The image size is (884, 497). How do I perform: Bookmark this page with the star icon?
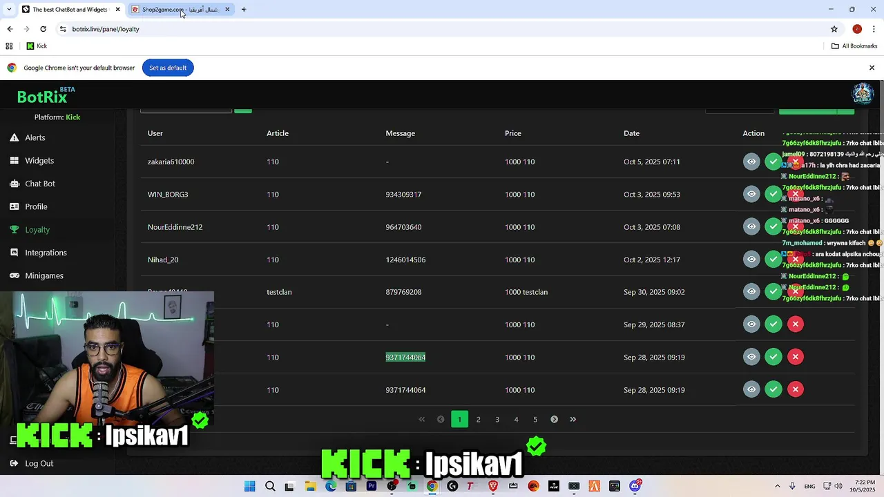834,29
